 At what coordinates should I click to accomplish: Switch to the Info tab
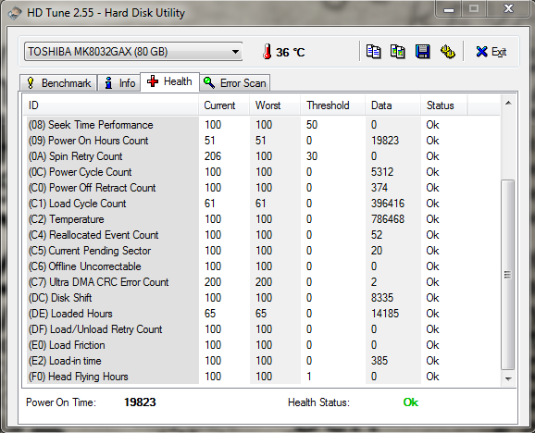(x=119, y=83)
